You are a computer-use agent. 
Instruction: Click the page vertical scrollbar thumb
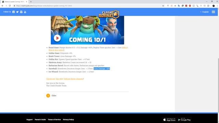click(218, 85)
